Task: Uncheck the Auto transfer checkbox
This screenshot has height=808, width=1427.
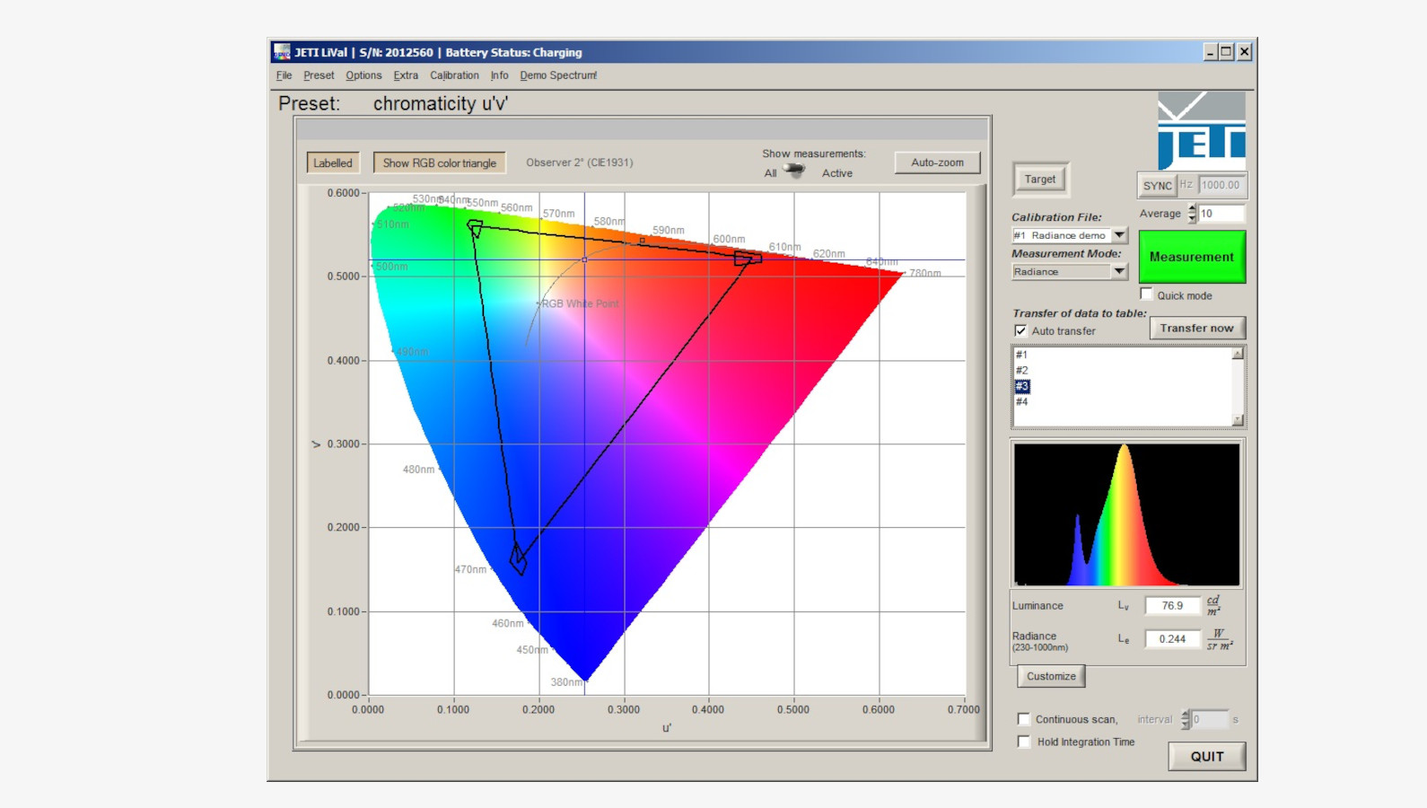Action: coord(1020,330)
